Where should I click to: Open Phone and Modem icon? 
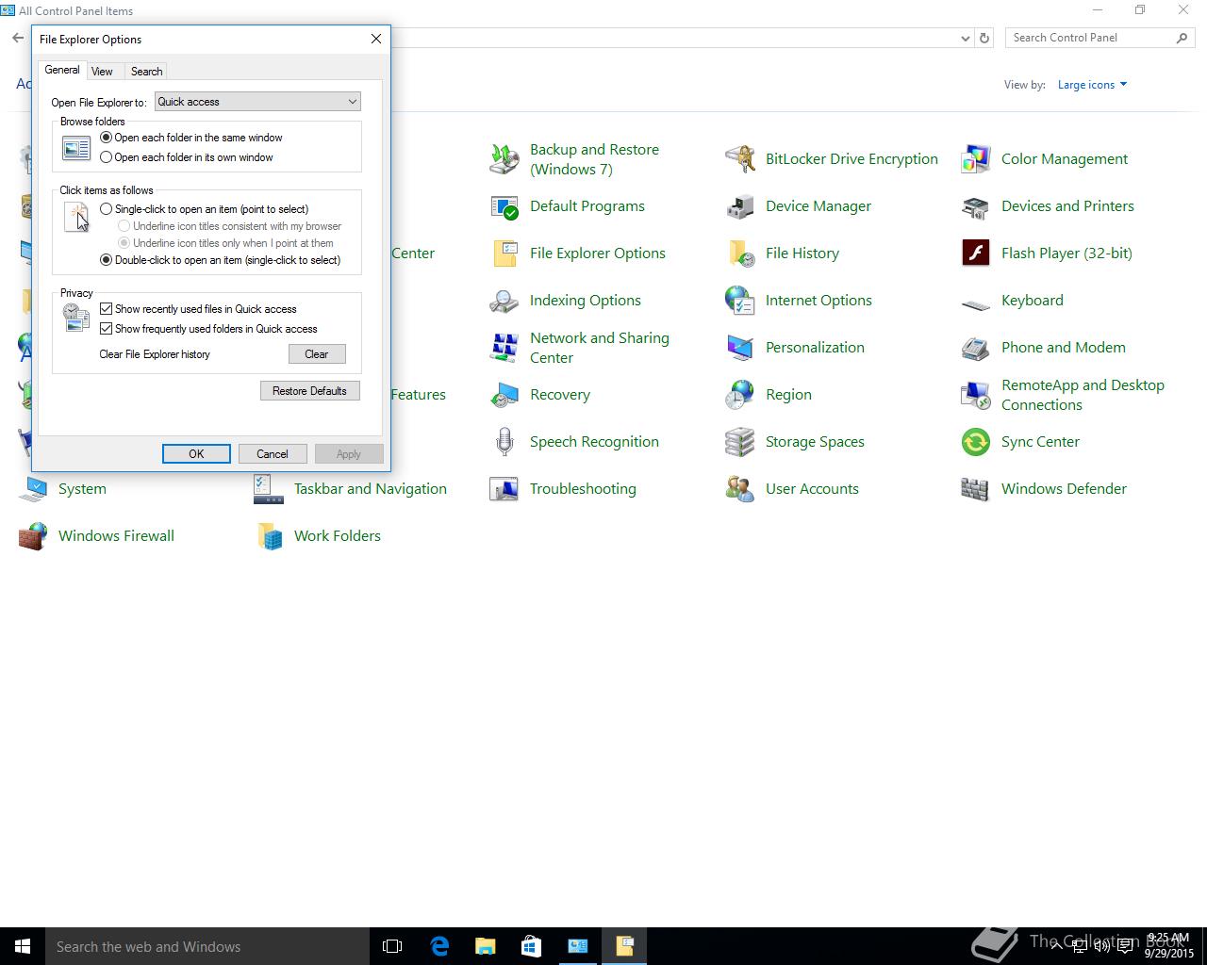click(x=976, y=348)
